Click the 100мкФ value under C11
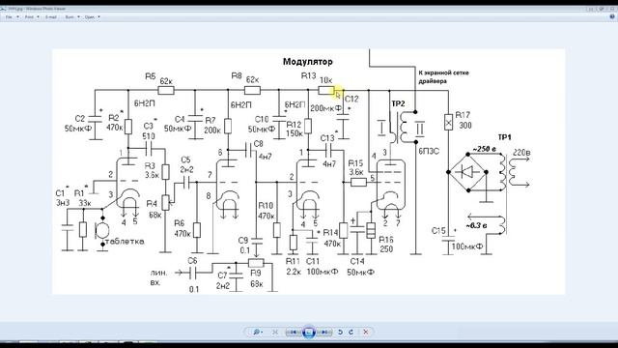This screenshot has width=618, height=348. point(323,272)
